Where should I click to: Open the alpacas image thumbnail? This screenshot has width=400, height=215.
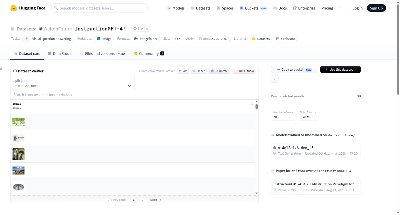point(18,154)
